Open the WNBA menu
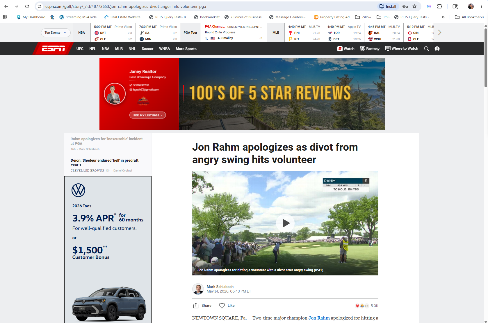Screen dimensions: 488x323 164,49
